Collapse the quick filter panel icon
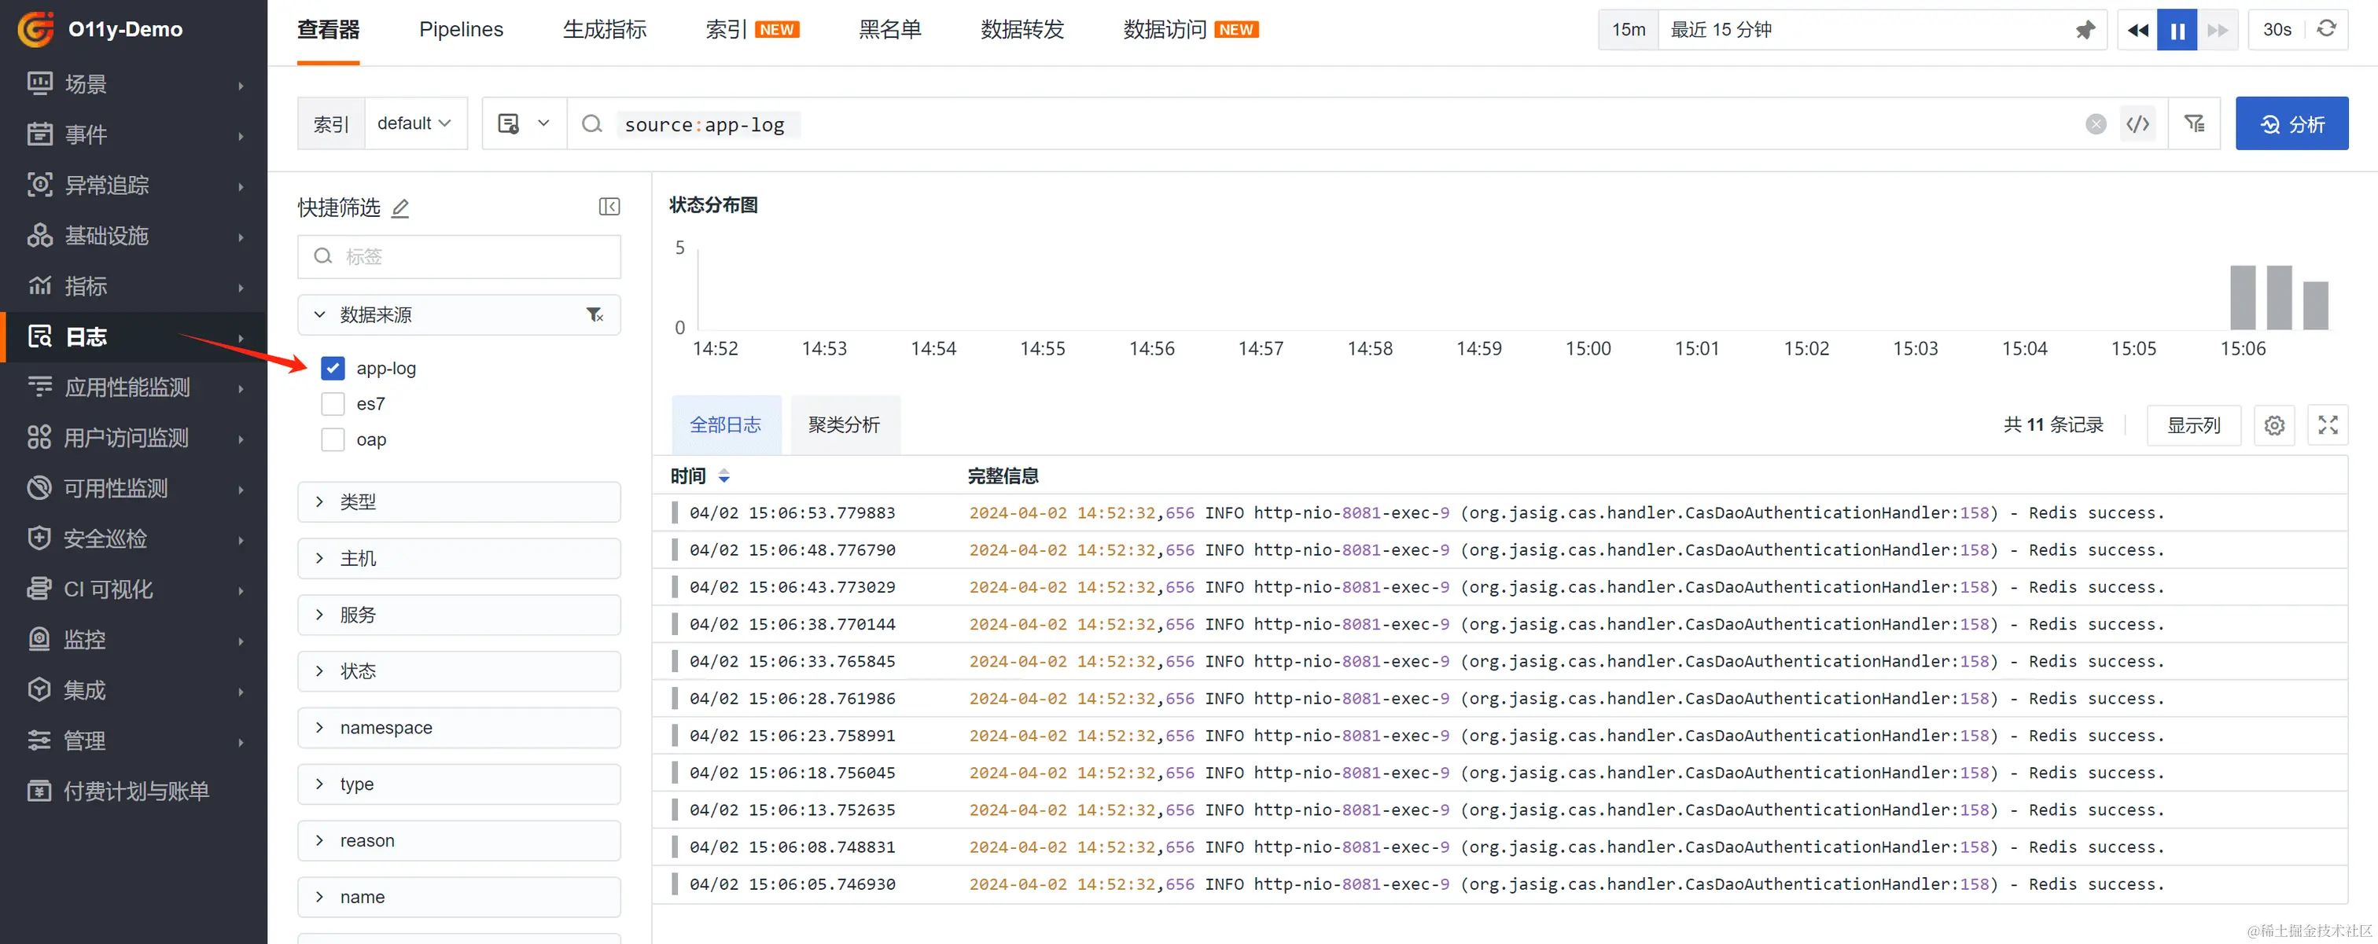The height and width of the screenshot is (944, 2378). tap(609, 207)
